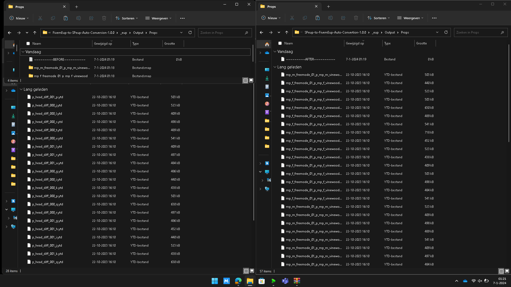Click the refresh icon in right Explorer window

click(446, 32)
